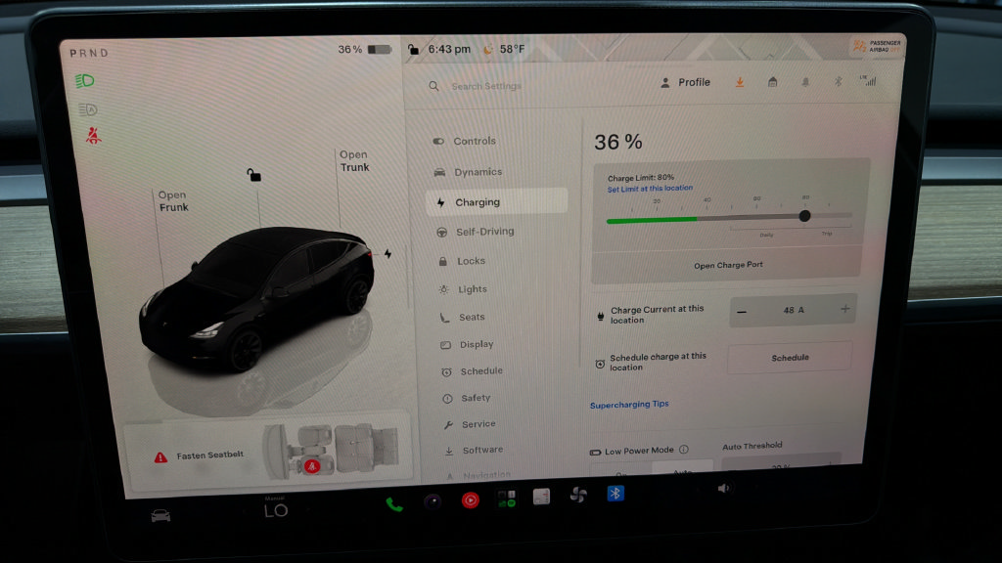Tap the auto high beam indicator icon
This screenshot has width=1002, height=563.
tap(87, 109)
